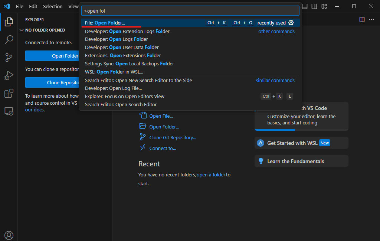Toggle panel layout icon in title bar
Image resolution: width=380 pixels, height=241 pixels.
[305, 6]
